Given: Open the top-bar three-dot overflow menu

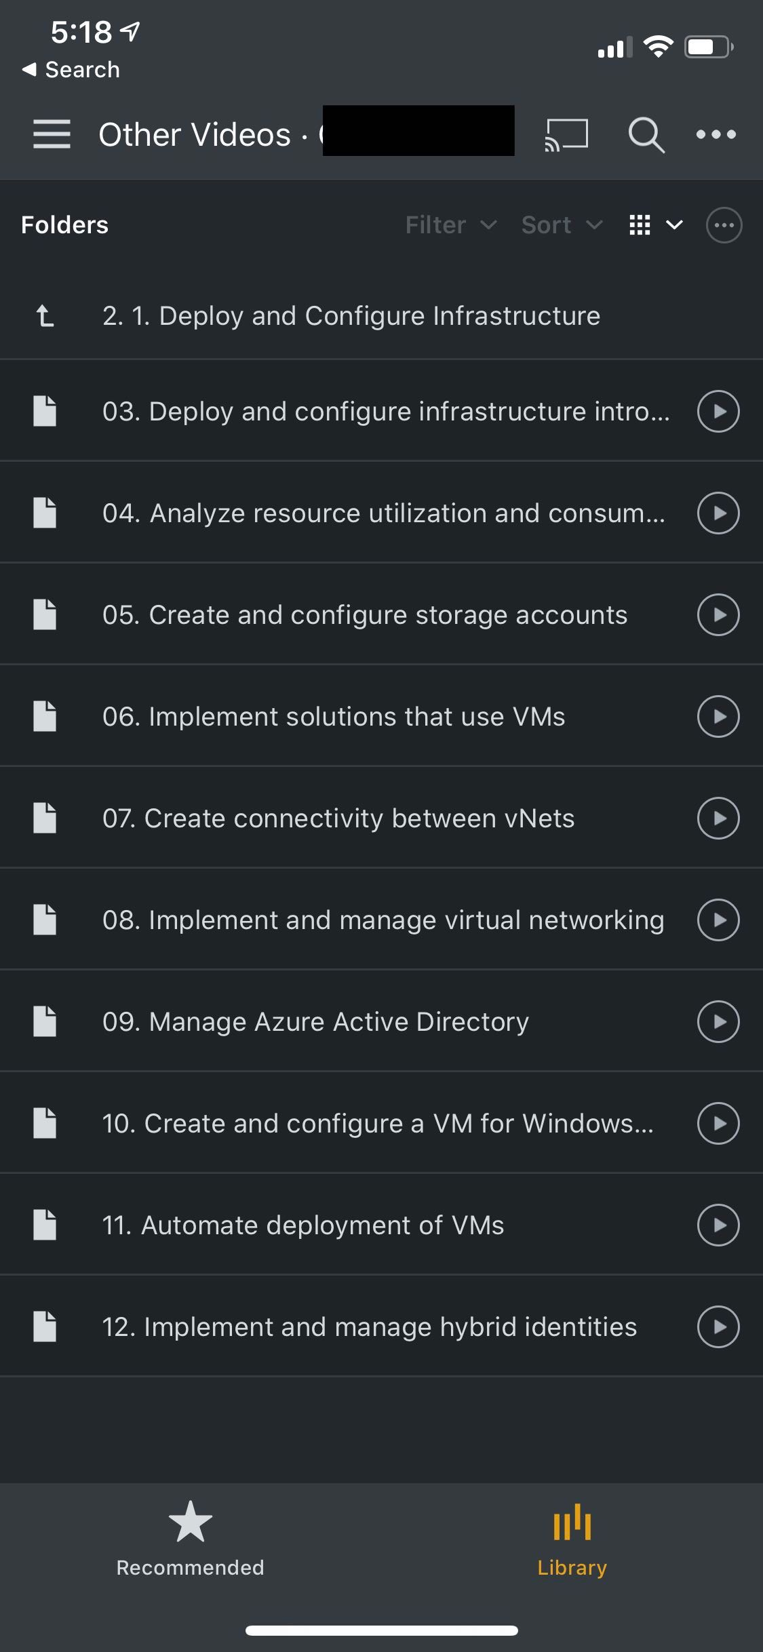Looking at the screenshot, I should click(x=716, y=134).
